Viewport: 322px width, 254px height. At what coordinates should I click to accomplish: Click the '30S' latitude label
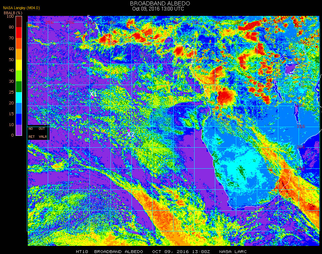point(301,189)
